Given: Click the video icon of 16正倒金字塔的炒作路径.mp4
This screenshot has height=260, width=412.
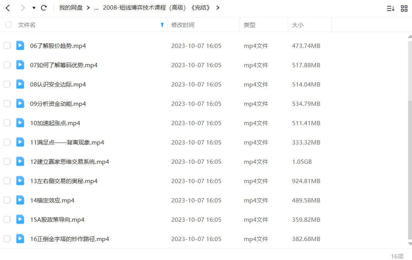Looking at the screenshot, I should (20, 239).
